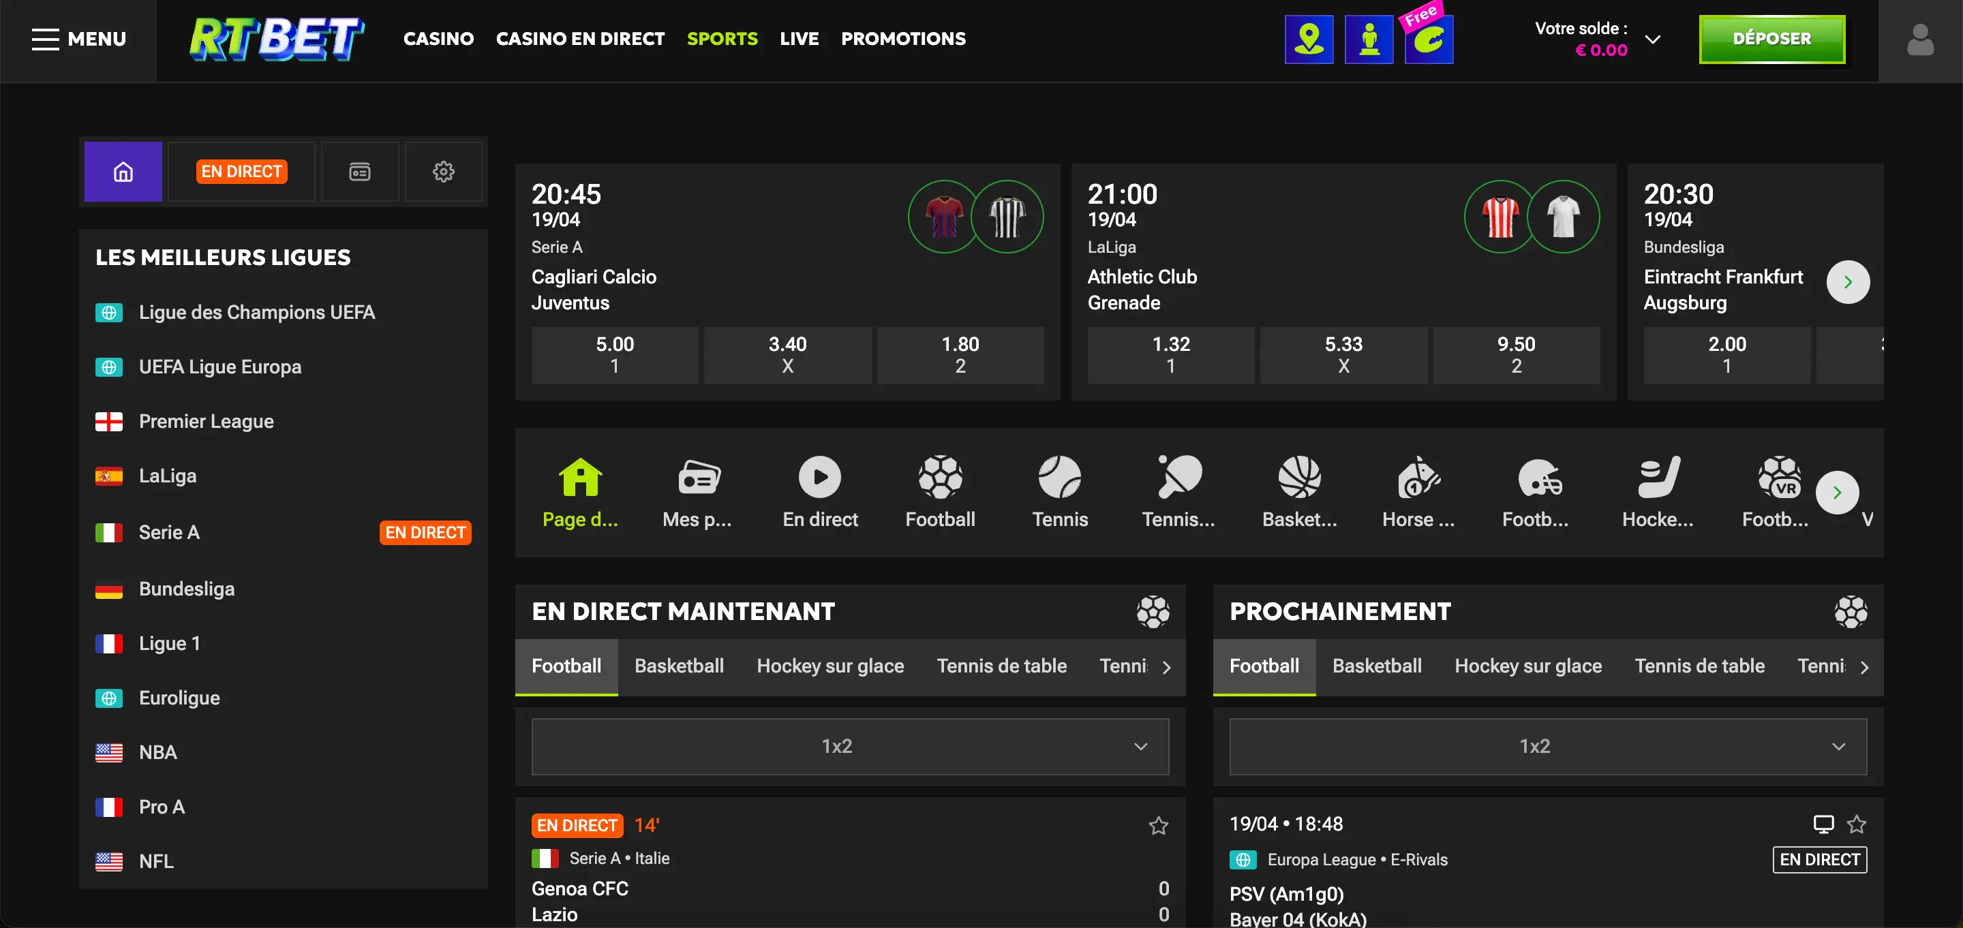Screen dimensions: 1963x928
Task: Select Hockey sur glace tab in En Direct Maintenant
Action: 830,666
